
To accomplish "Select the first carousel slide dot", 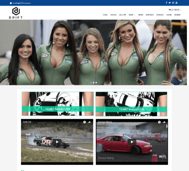I will [91, 82].
